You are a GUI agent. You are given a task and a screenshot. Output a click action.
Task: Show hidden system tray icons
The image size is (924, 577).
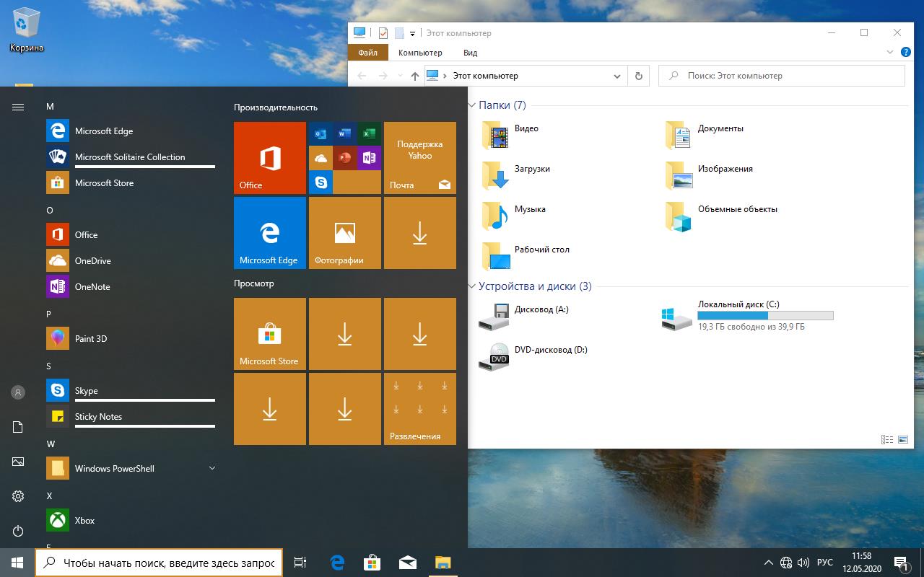point(768,563)
